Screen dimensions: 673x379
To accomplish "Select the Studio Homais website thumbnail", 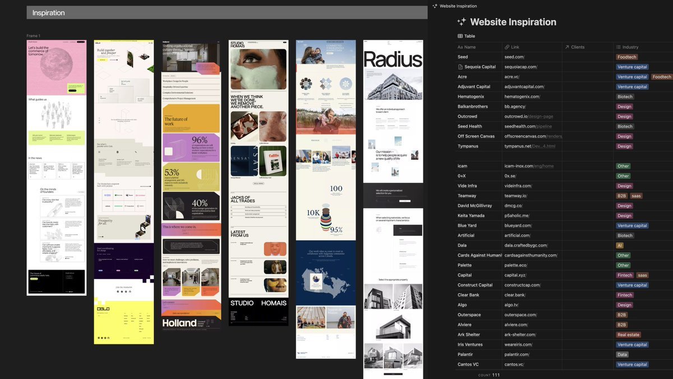I will click(x=259, y=183).
